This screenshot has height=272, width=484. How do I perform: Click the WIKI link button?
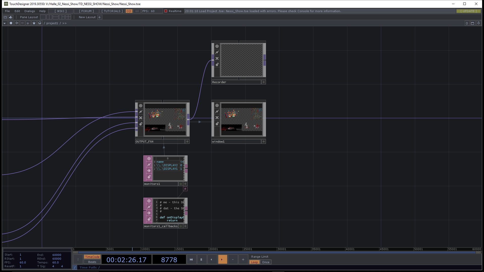60,11
